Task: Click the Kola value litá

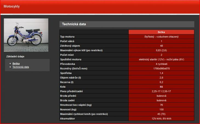Action: 161,87
